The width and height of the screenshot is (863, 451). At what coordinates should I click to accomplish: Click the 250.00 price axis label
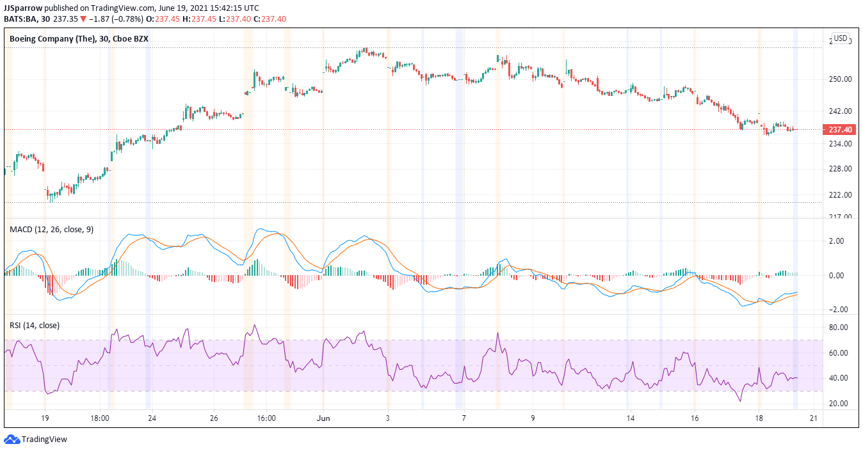[x=839, y=79]
